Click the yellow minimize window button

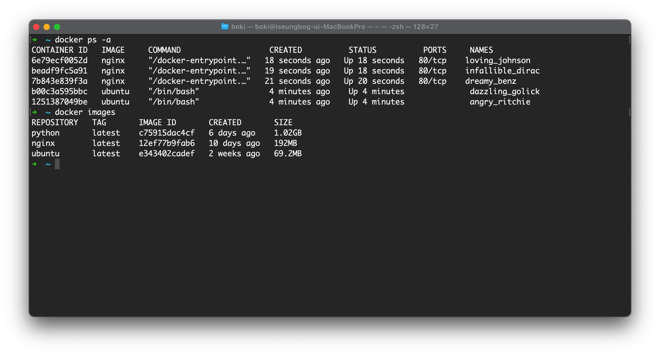click(47, 27)
